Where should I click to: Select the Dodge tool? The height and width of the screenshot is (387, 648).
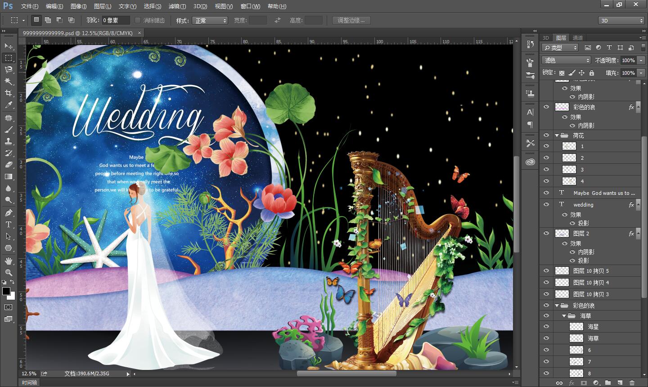tap(9, 200)
